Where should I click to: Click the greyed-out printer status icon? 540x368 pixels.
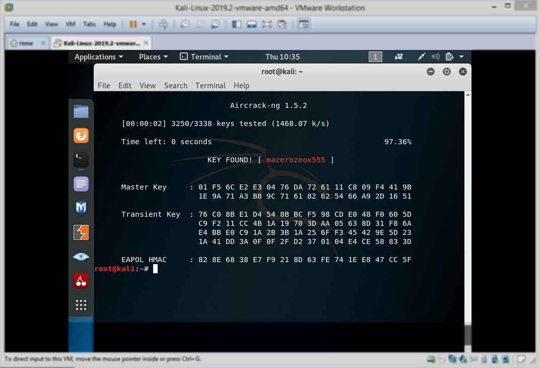coord(474,359)
